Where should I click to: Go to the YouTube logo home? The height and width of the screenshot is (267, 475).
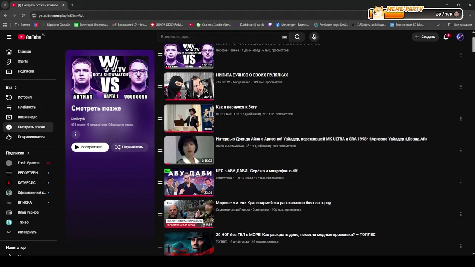coord(30,37)
